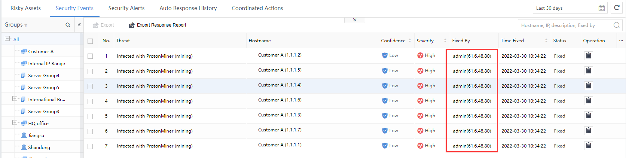The height and width of the screenshot is (158, 626).
Task: Click the refresh icon beside date range
Action: pos(617,8)
